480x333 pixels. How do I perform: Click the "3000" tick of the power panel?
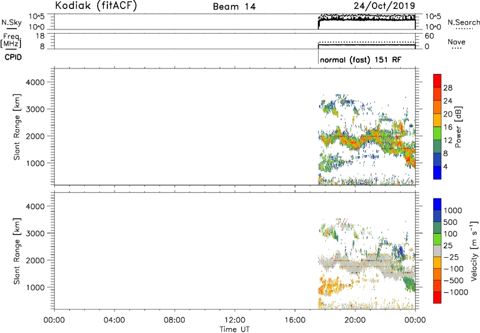(x=35, y=109)
